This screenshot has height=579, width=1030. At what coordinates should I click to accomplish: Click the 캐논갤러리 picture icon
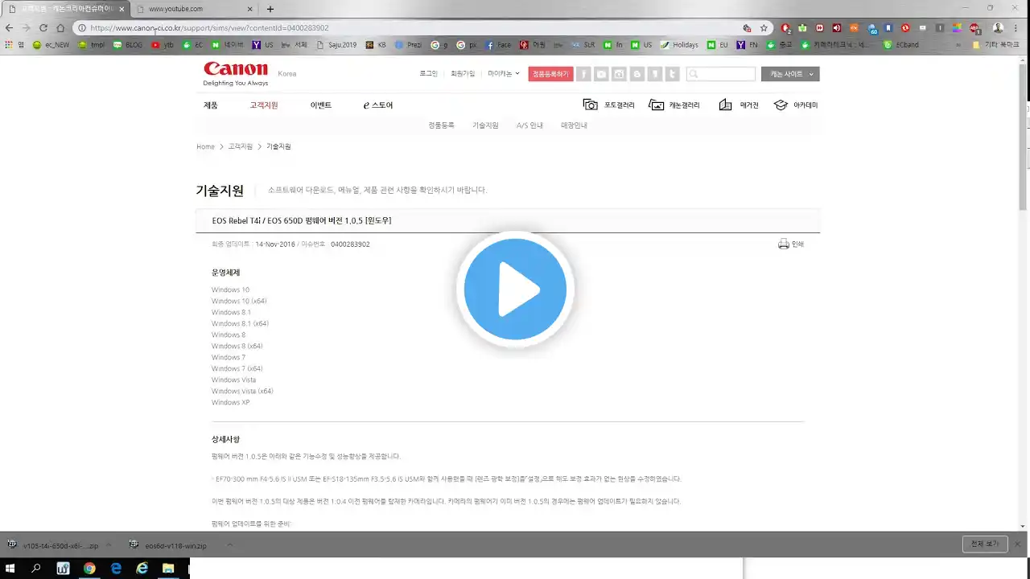point(657,105)
